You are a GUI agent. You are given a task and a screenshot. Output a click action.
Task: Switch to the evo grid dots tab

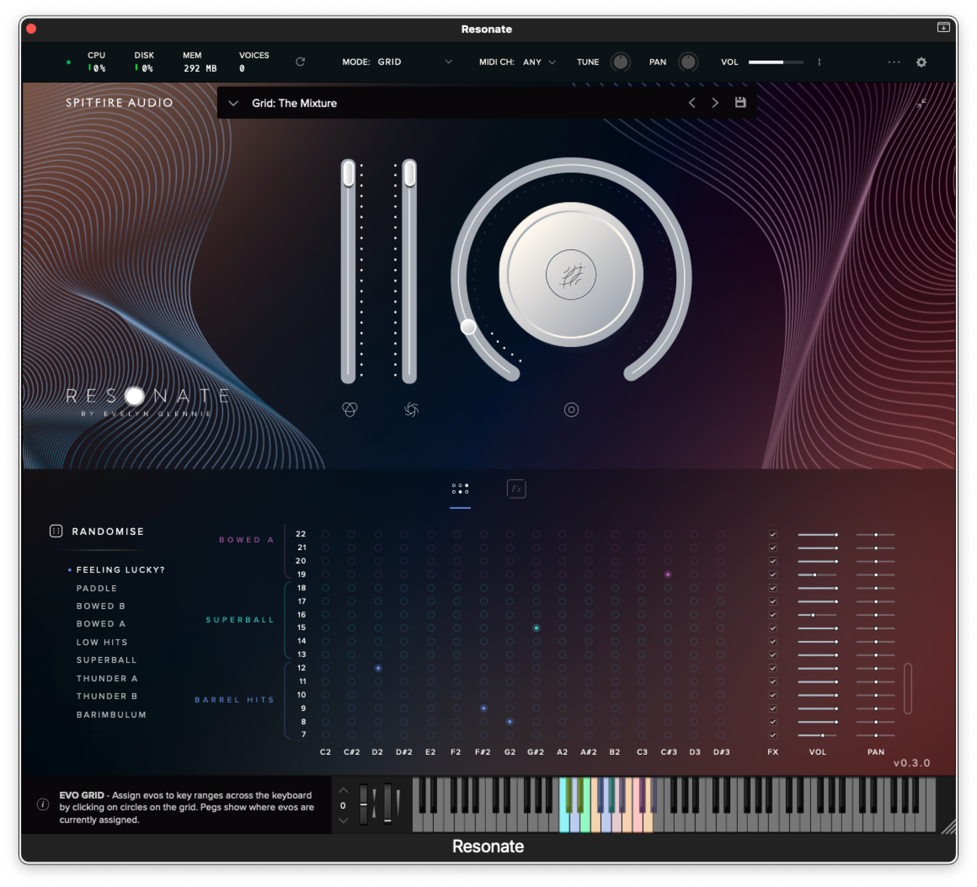click(460, 489)
